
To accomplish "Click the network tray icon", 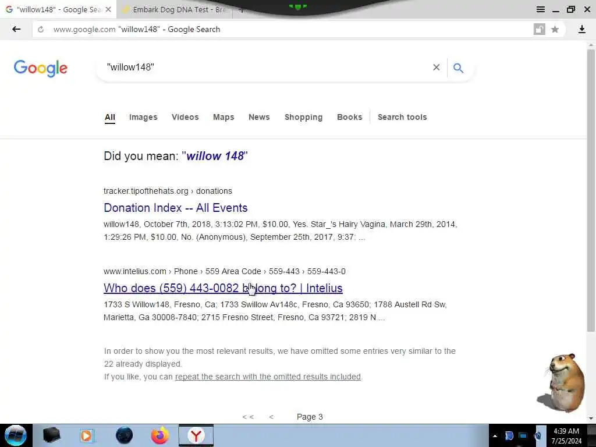I will pyautogui.click(x=523, y=436).
